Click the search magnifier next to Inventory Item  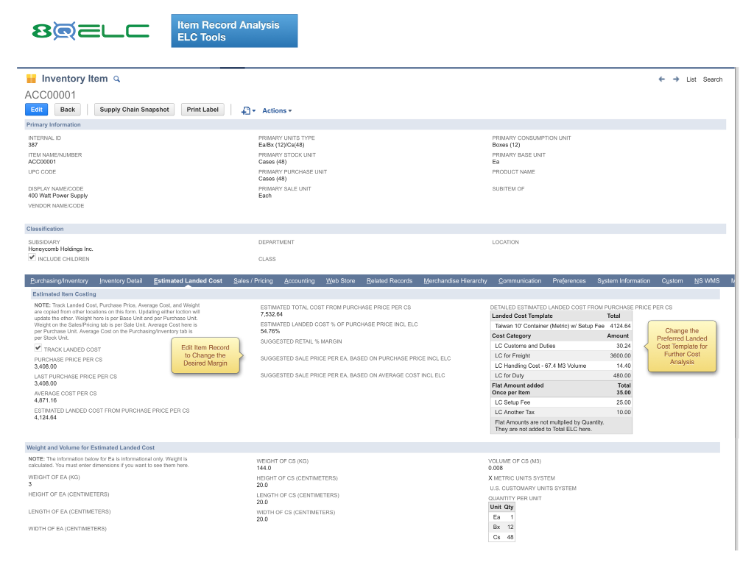116,79
